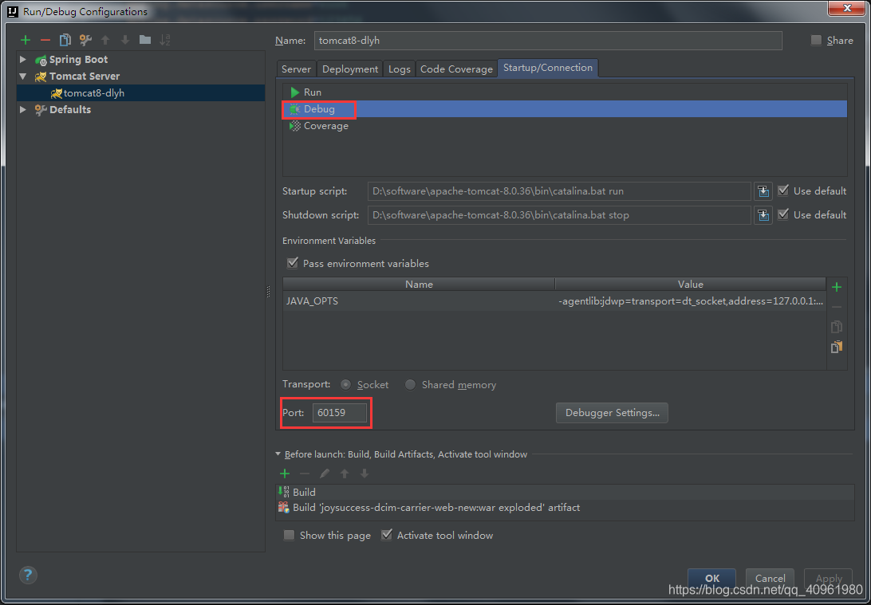Click the Value column header

691,285
